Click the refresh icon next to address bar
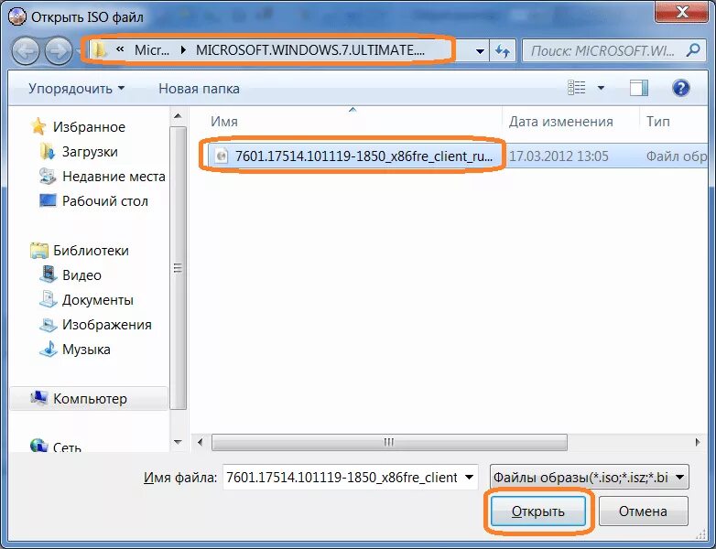 click(x=503, y=50)
